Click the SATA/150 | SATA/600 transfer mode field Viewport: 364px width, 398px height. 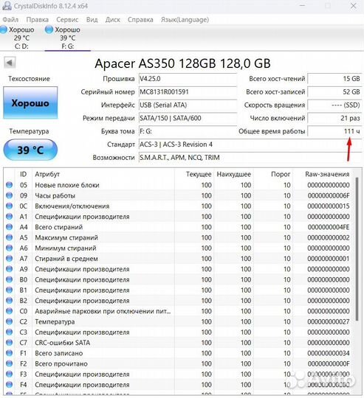click(x=188, y=118)
